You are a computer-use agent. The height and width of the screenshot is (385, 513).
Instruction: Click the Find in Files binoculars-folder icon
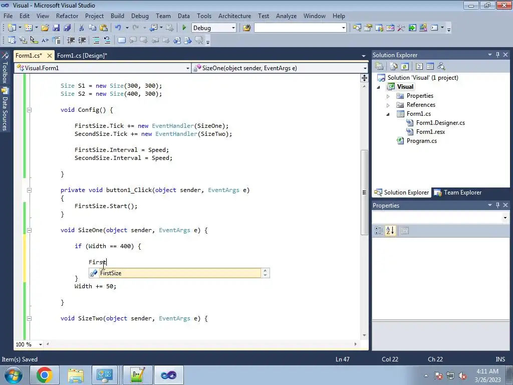tap(246, 28)
